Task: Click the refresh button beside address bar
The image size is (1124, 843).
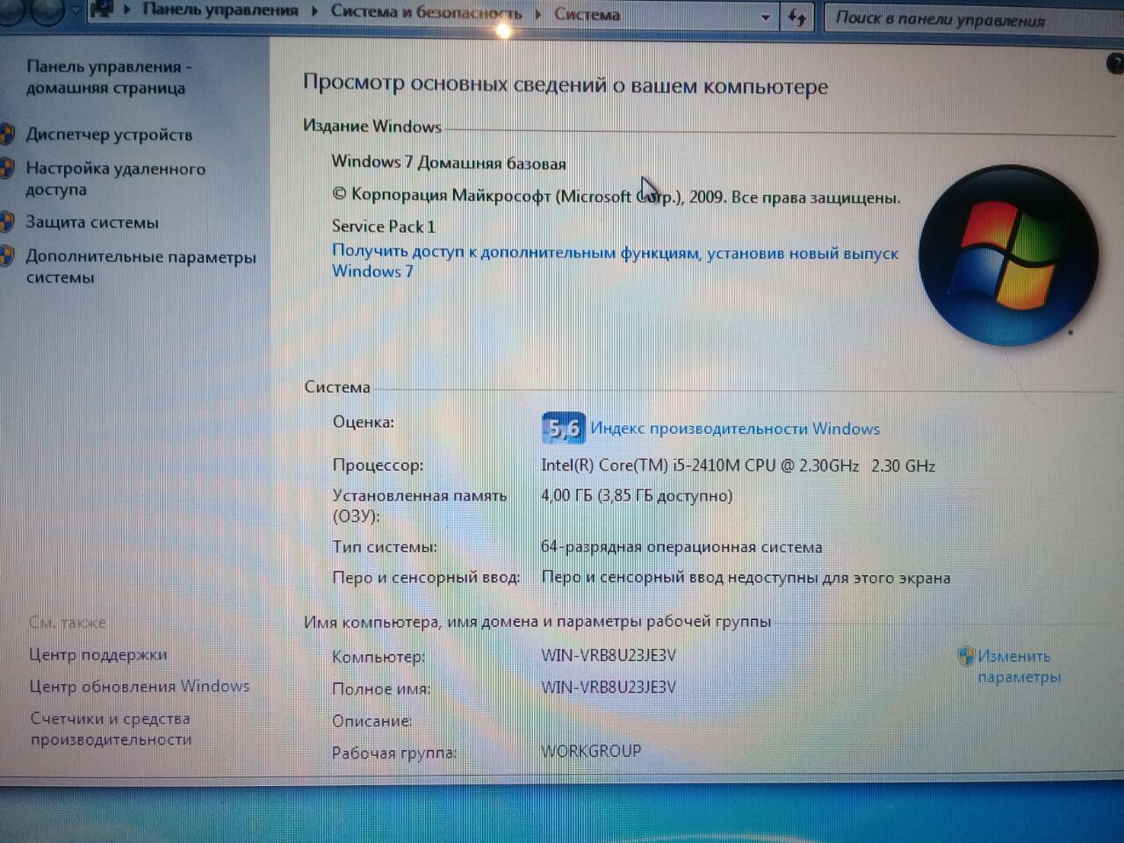Action: (796, 18)
